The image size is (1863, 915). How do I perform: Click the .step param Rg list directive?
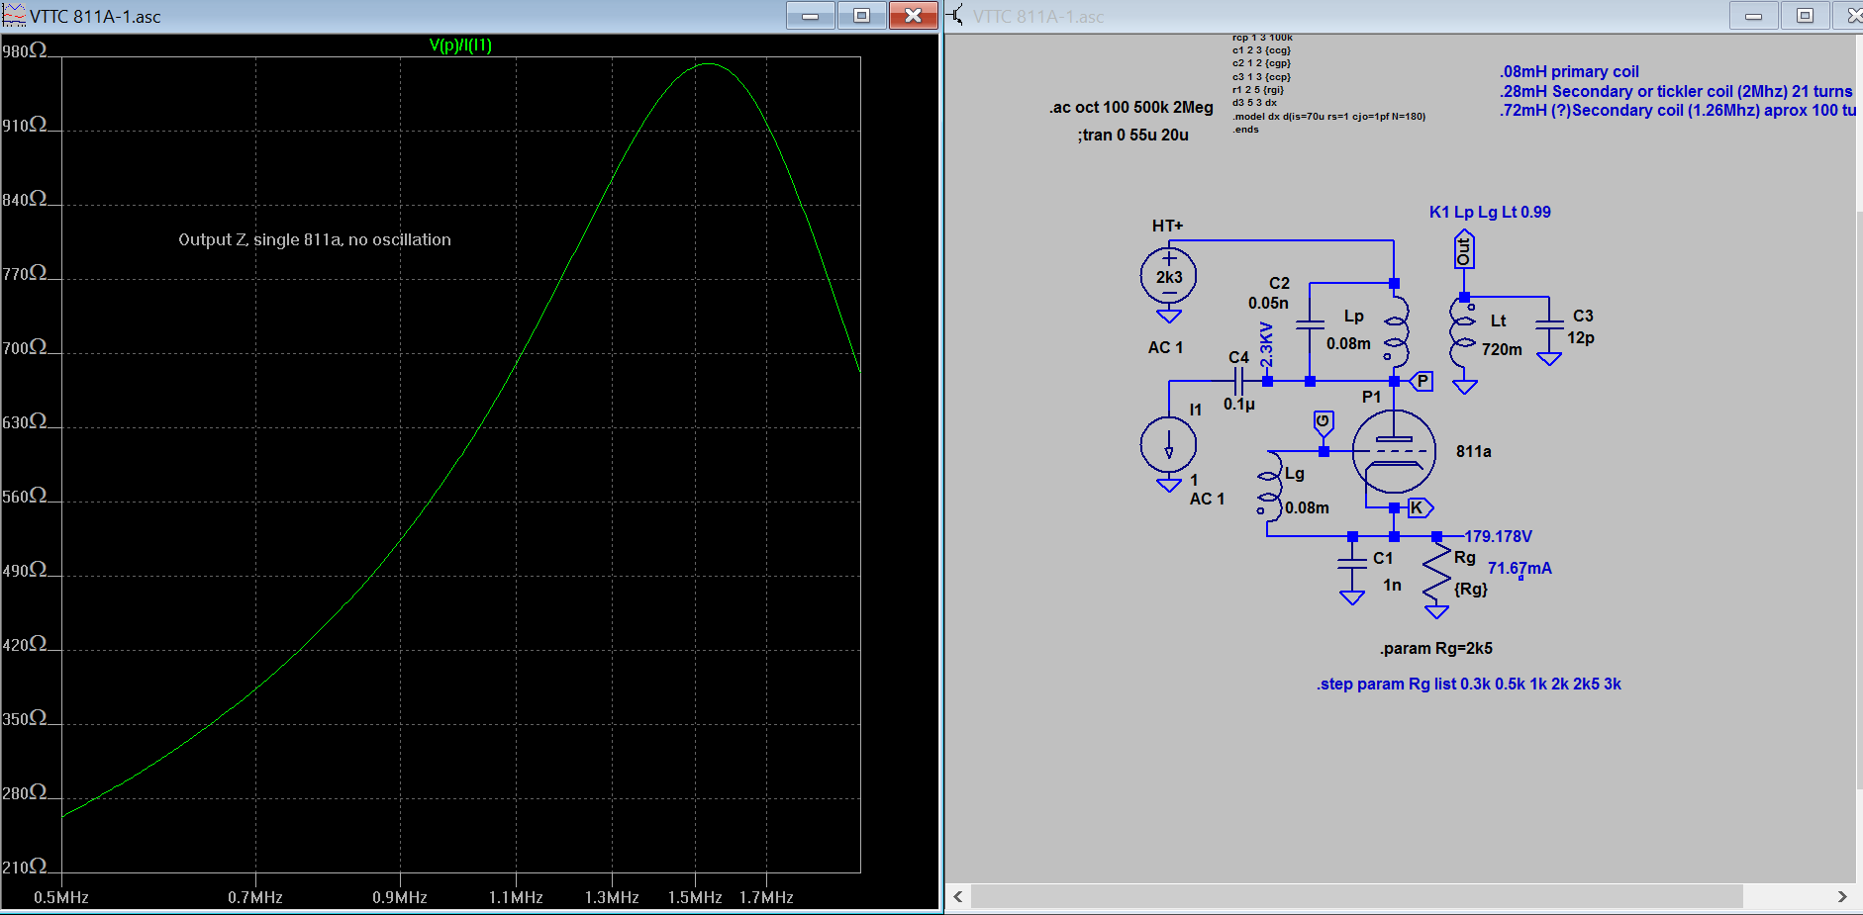(x=1468, y=684)
